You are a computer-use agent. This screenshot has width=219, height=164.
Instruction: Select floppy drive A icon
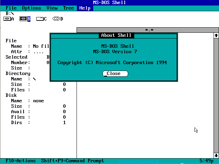[x=9, y=19]
